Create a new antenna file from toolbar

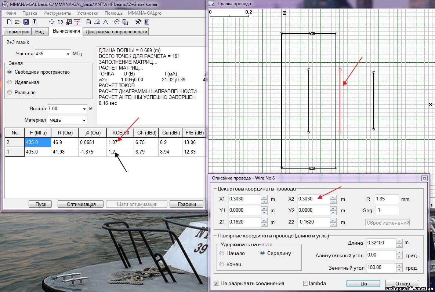click(x=9, y=22)
